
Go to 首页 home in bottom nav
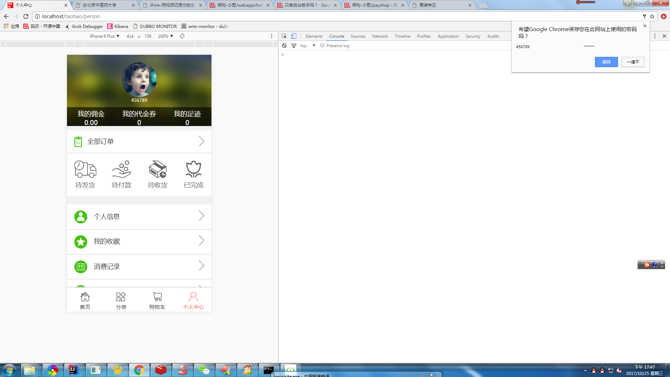tap(85, 301)
